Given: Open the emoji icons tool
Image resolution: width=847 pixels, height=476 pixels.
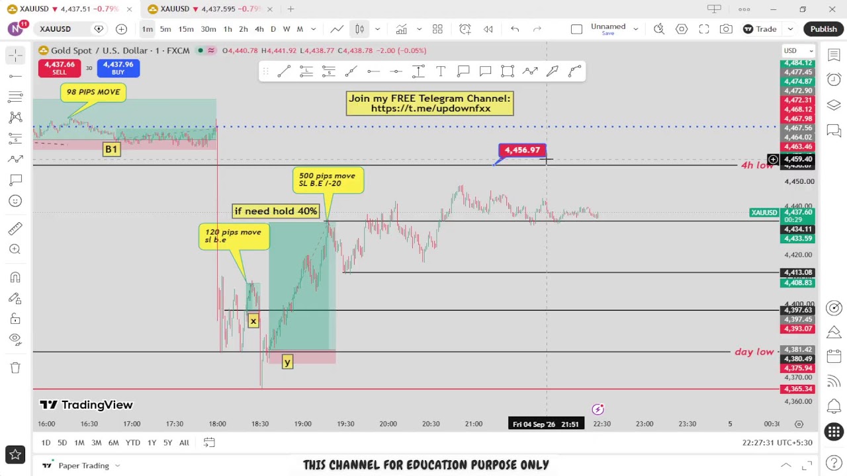Looking at the screenshot, I should point(15,201).
